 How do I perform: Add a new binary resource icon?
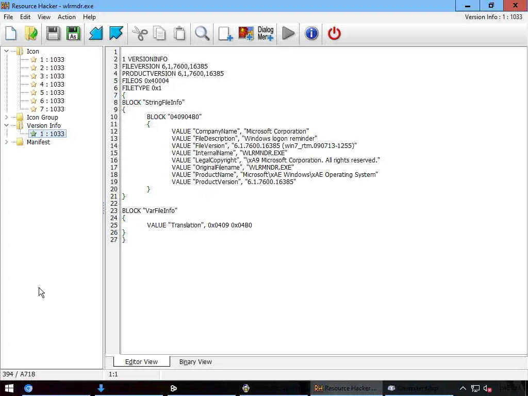coord(225,34)
